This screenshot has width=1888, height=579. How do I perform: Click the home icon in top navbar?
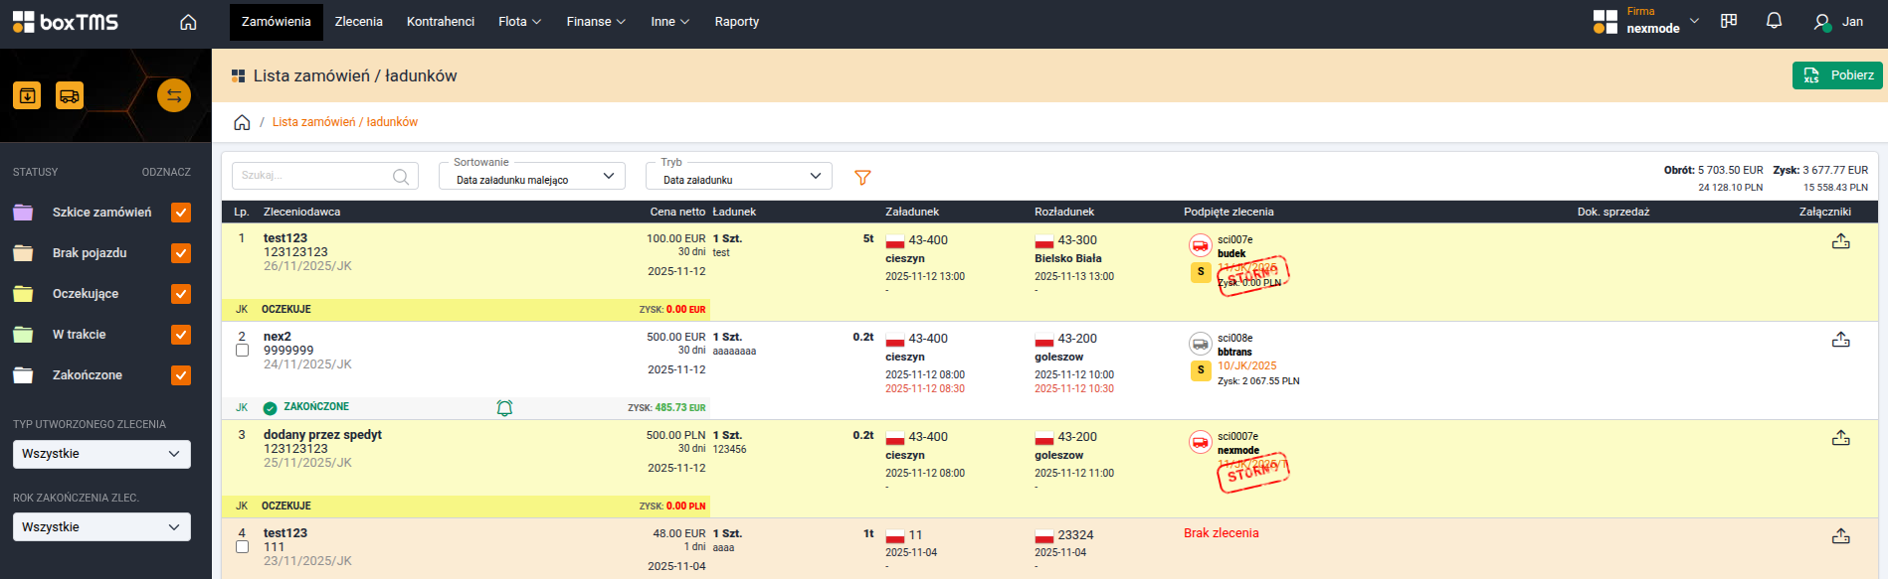188,22
